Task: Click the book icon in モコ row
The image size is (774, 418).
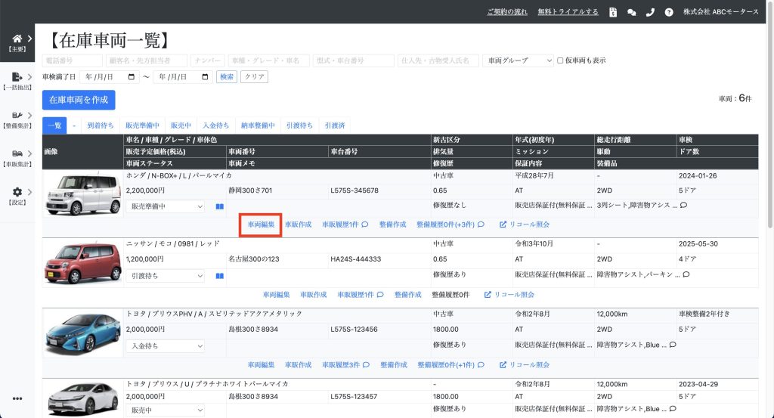Action: coord(220,276)
